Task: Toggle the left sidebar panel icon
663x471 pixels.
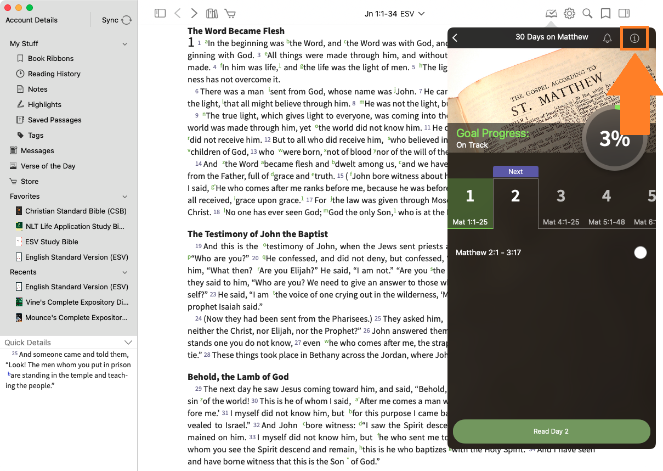Action: (x=160, y=13)
